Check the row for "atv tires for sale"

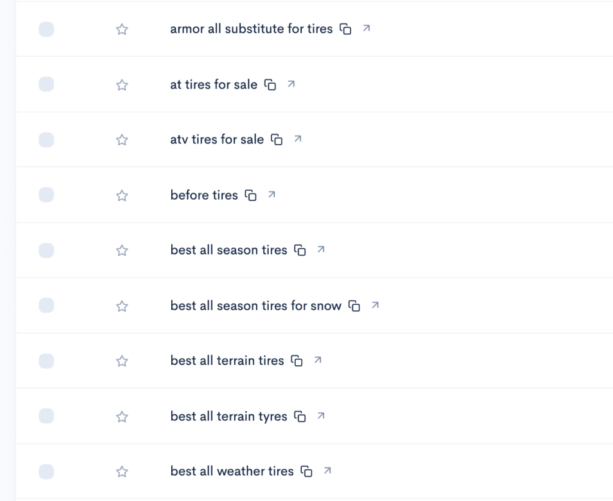[x=46, y=139]
